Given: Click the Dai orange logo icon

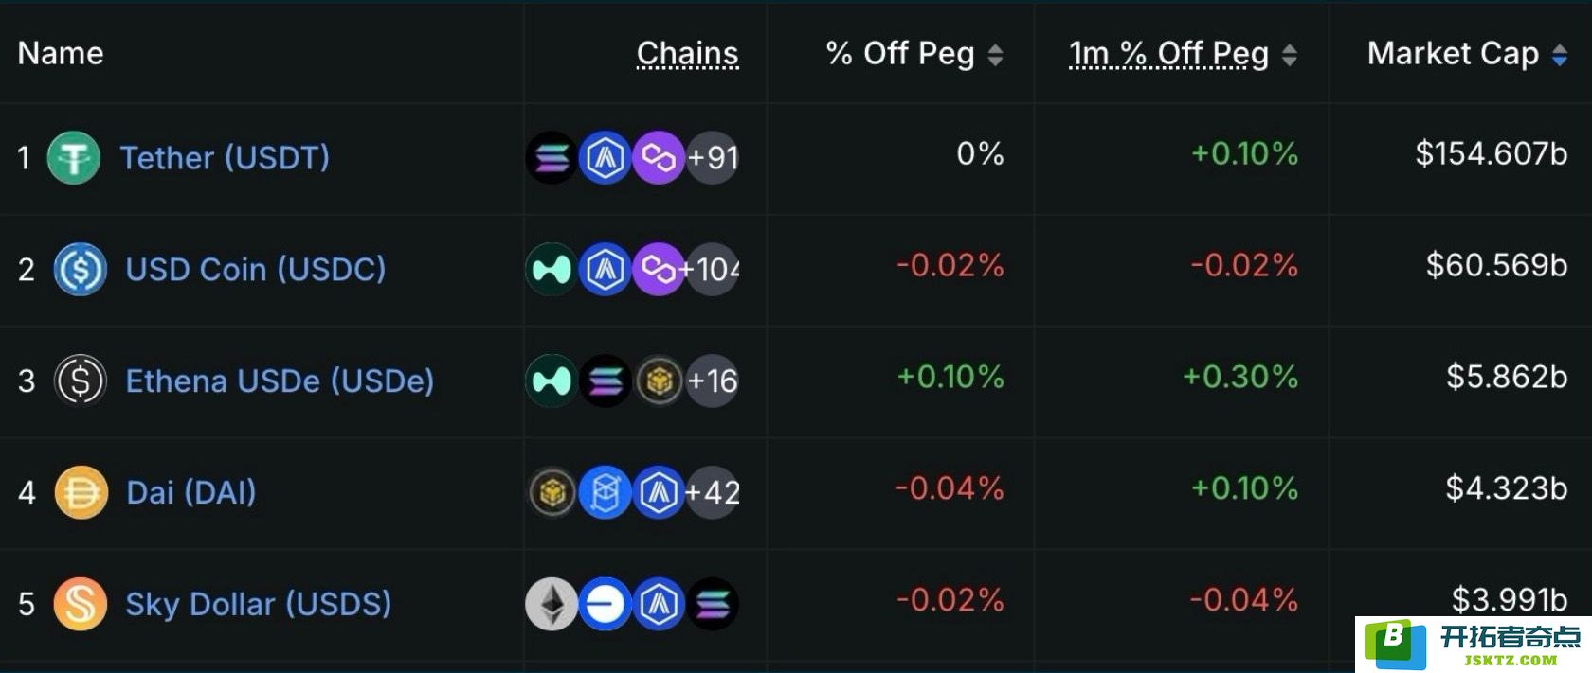Looking at the screenshot, I should (81, 492).
